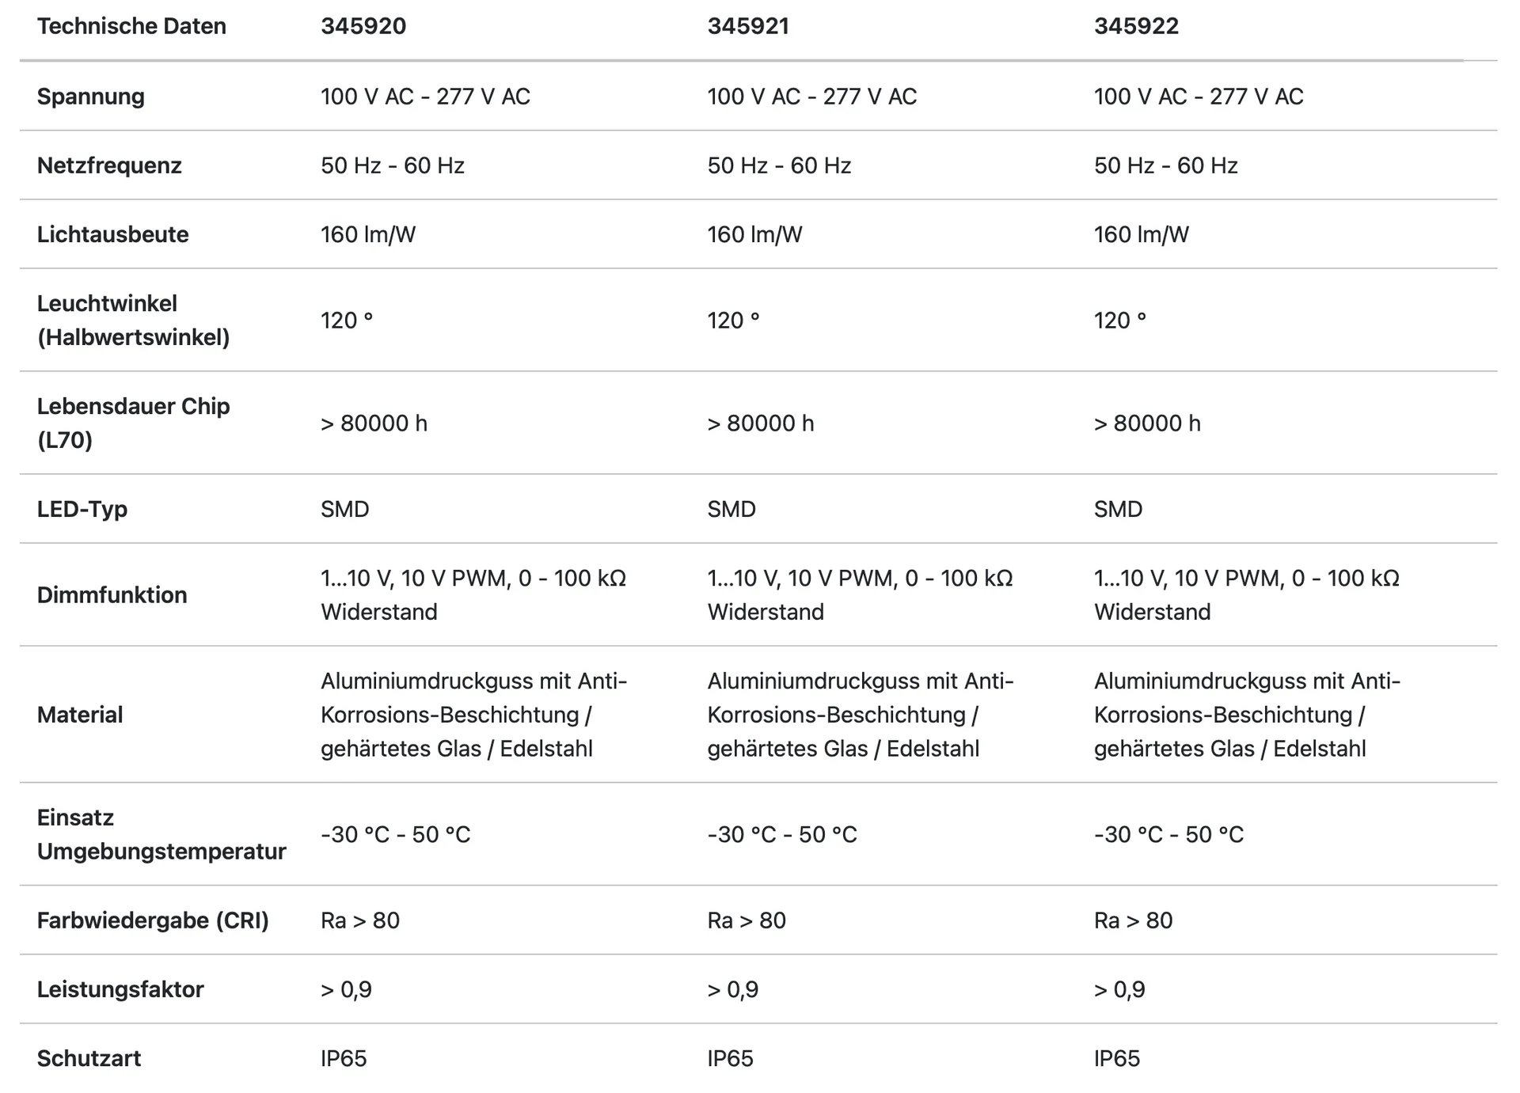Click the Netzfrequenz row label
The width and height of the screenshot is (1520, 1093).
coord(109,165)
